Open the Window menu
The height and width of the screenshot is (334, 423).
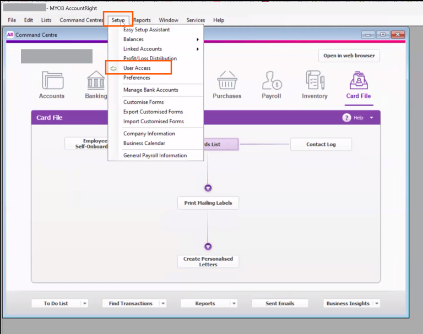click(x=169, y=20)
